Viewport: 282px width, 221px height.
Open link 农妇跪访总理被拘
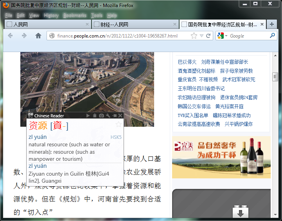point(196,97)
